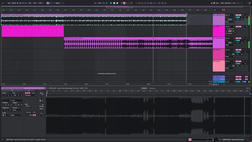Open the audio tab icon in Clip View
This screenshot has height=142, width=252.
29,91
